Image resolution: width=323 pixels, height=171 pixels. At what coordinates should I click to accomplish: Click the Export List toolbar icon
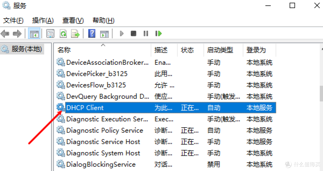[75, 34]
